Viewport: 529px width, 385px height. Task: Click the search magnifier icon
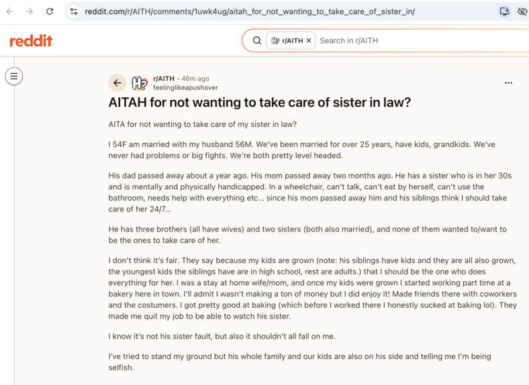(257, 40)
